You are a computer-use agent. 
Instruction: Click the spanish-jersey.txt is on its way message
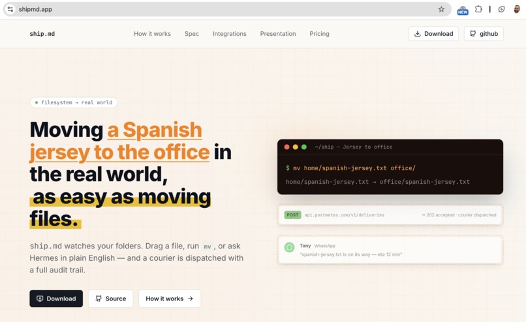pos(351,255)
